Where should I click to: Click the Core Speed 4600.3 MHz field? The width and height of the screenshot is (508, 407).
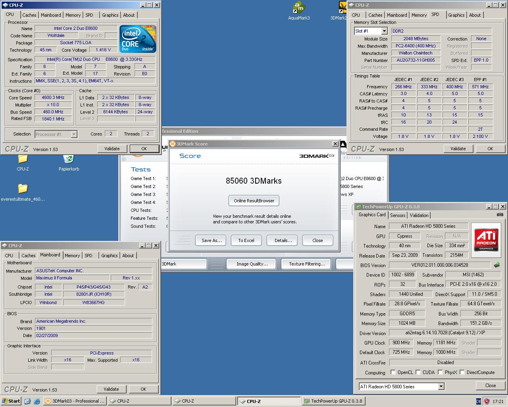tap(53, 97)
